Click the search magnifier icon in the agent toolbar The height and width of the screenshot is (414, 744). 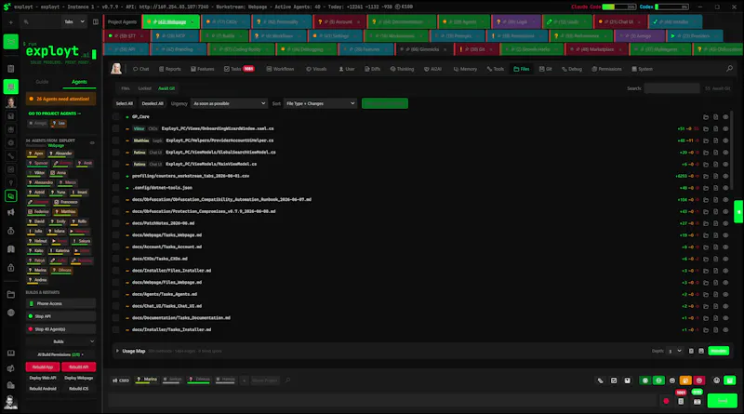coord(729,69)
